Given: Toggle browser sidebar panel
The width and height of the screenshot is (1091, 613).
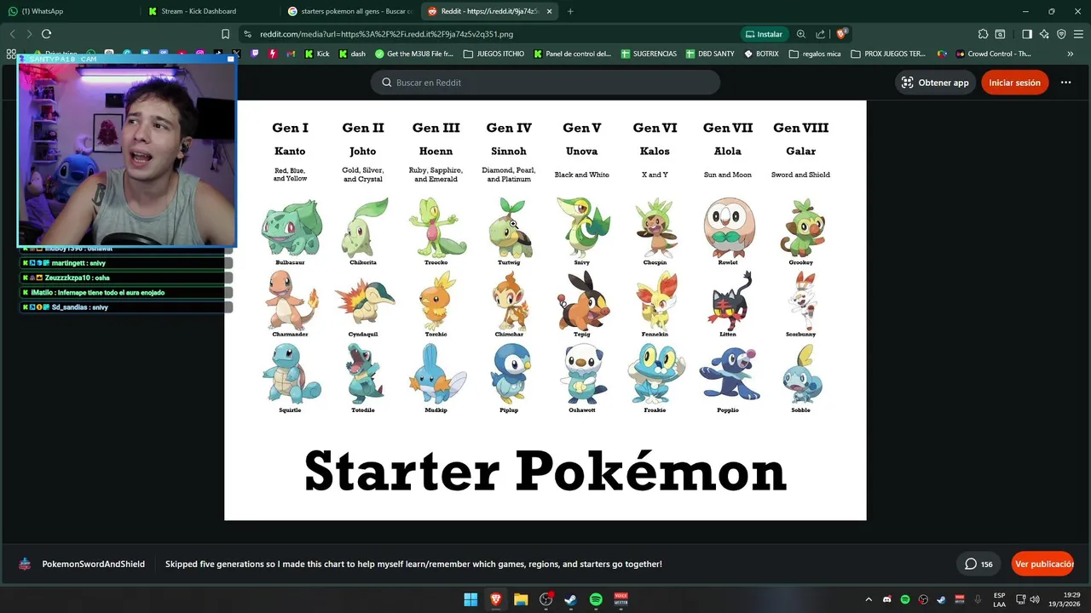Looking at the screenshot, I should (1027, 34).
